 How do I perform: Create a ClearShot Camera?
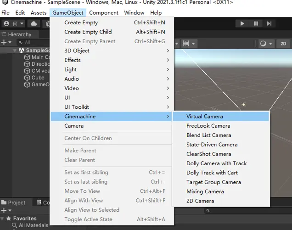coord(221,154)
